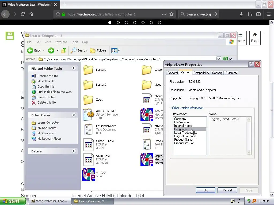Image resolution: width=274 pixels, height=205 pixels.
Task: Open the Help menu in Explorer
Action: 85,42
